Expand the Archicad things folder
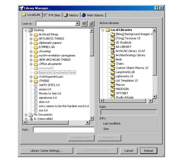This screenshot has width=180, height=166. point(31,35)
